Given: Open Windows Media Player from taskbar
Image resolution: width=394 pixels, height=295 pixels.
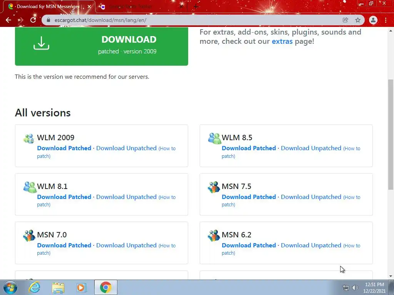Looking at the screenshot, I should (x=82, y=287).
